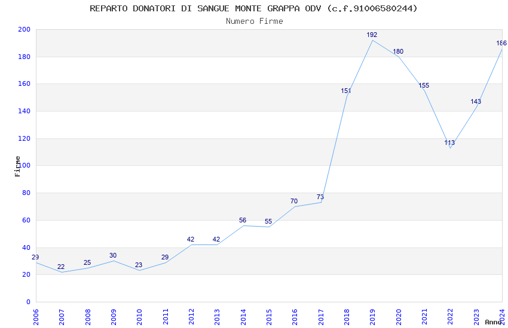The height and width of the screenshot is (328, 508).
Task: Click the x-axis year label 2006
Action: (x=36, y=317)
